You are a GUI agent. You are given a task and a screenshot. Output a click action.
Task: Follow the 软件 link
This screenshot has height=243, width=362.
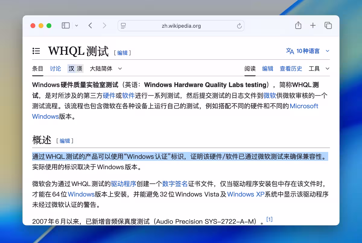(129, 96)
